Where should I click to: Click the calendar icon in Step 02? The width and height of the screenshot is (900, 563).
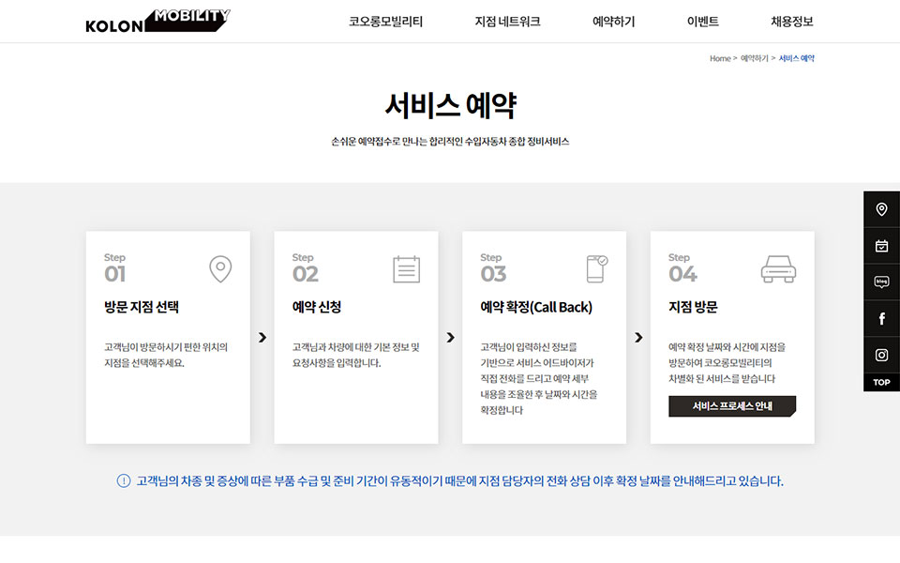[x=407, y=269]
